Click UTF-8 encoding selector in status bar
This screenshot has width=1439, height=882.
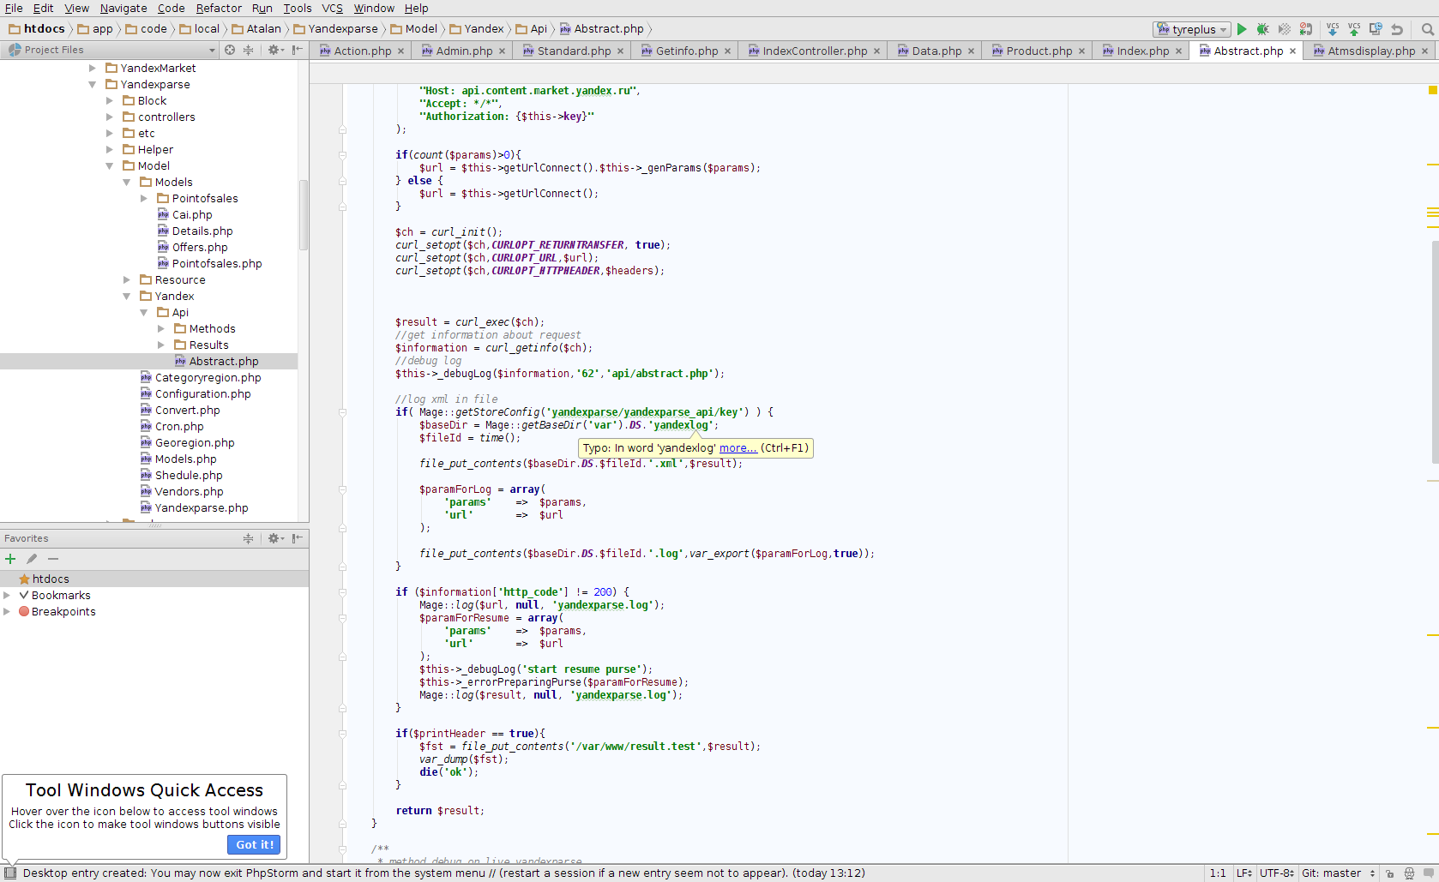click(x=1278, y=873)
